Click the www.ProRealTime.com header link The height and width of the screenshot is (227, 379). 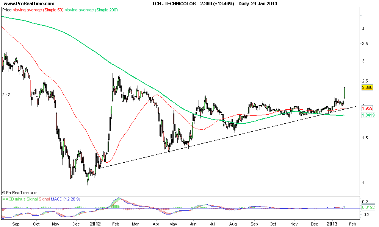[29, 4]
